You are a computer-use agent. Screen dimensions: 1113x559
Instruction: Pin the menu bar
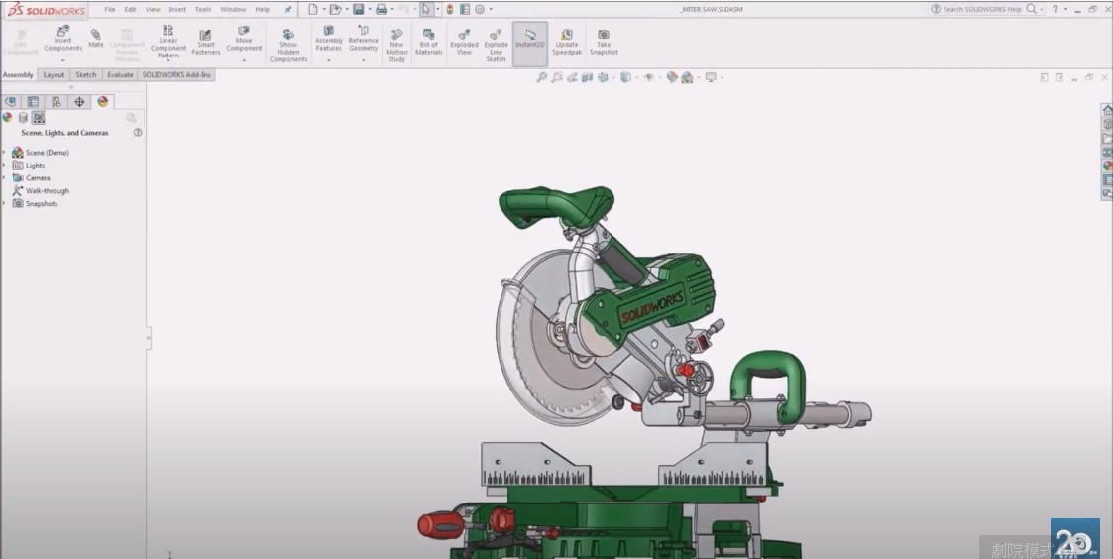coord(288,9)
